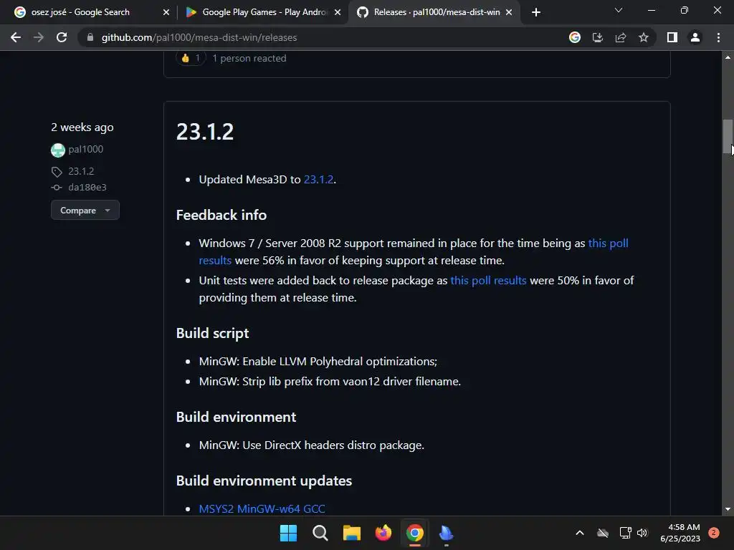
Task: Click scrollbar up arrow
Action: pos(728,57)
